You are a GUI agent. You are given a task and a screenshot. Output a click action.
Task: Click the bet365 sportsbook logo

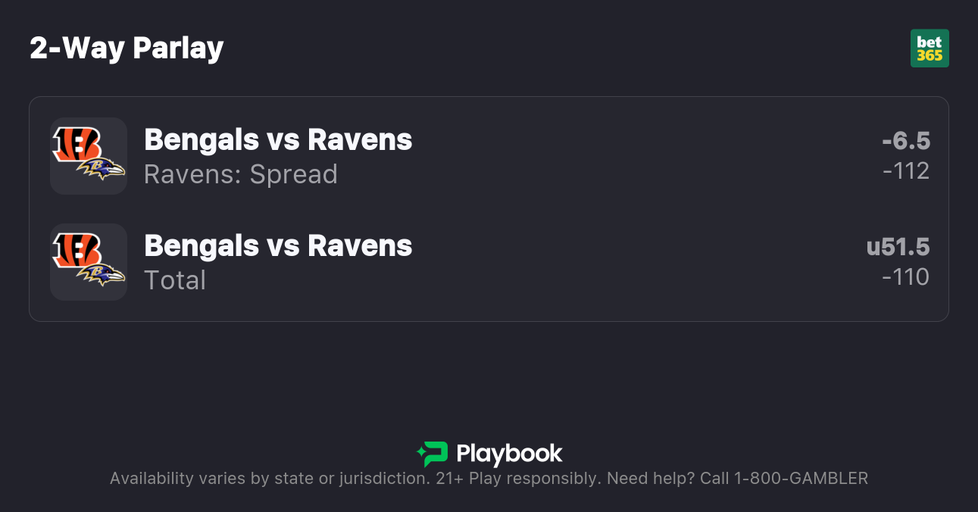pyautogui.click(x=930, y=48)
